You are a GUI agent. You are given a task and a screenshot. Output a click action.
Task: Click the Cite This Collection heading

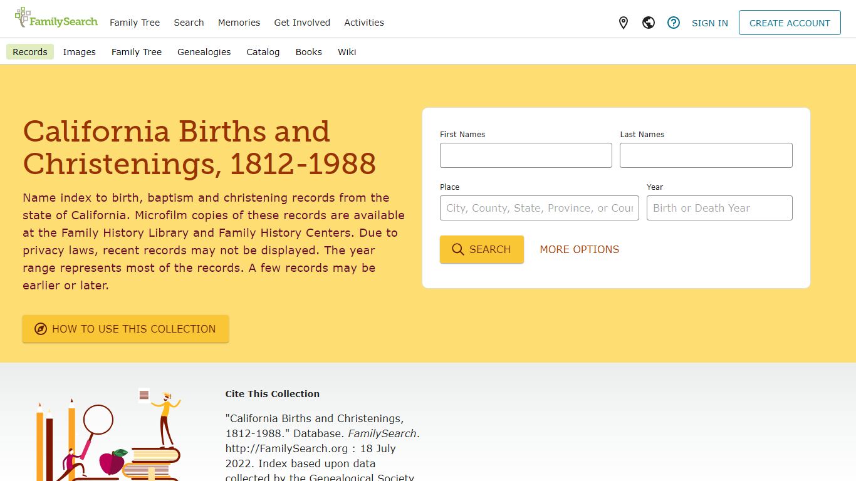pyautogui.click(x=273, y=394)
